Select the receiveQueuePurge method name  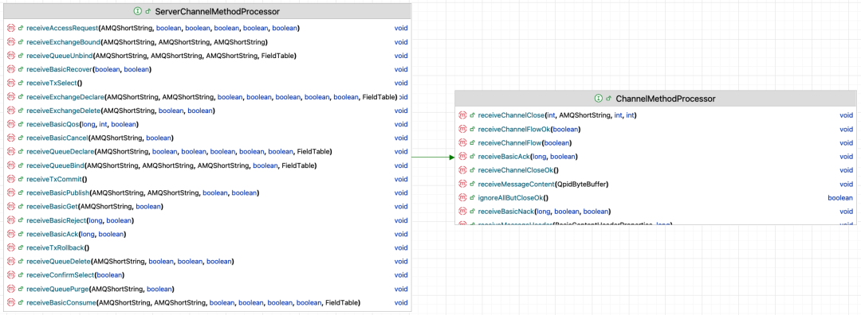[57, 288]
